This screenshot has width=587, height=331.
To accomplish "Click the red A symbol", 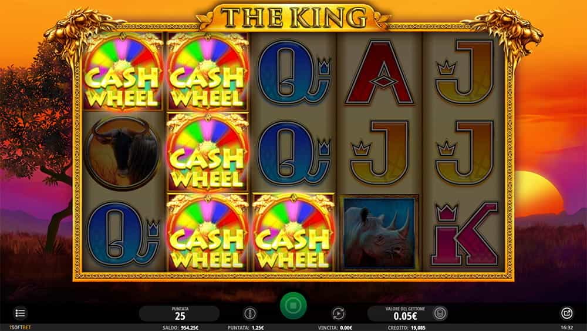I will tap(380, 72).
